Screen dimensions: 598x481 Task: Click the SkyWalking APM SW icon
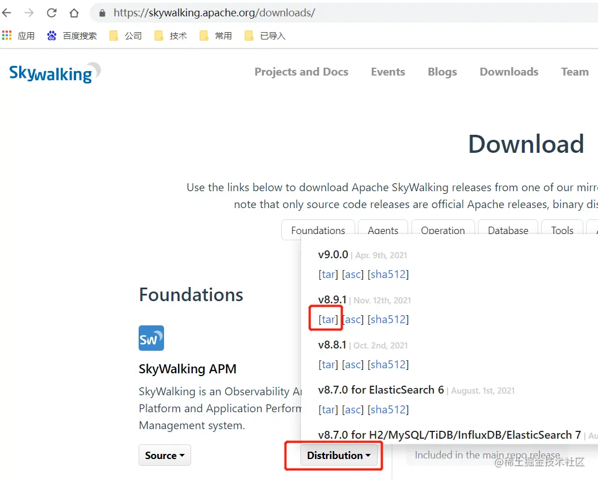tap(152, 338)
